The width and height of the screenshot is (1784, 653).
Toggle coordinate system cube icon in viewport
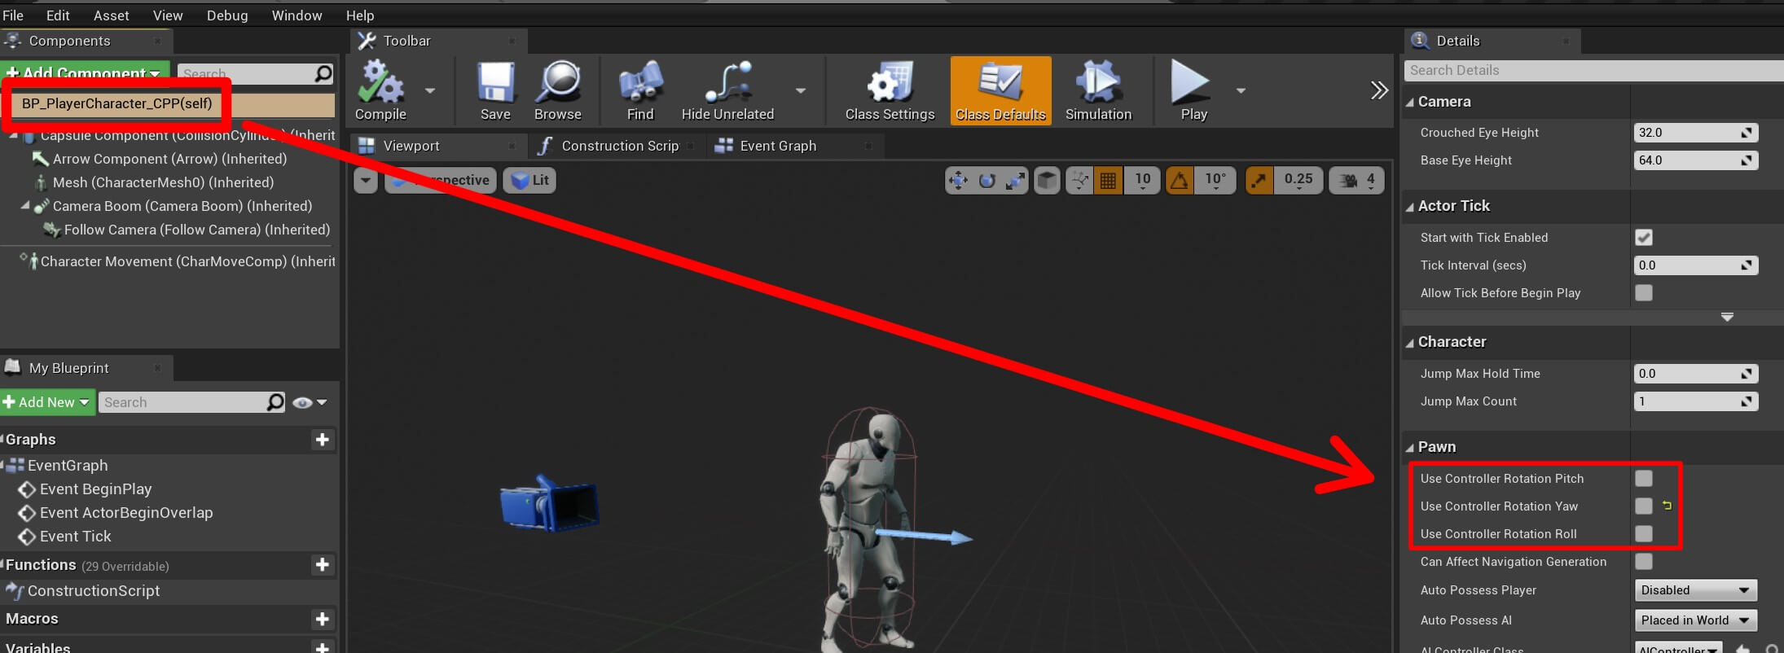point(1047,180)
